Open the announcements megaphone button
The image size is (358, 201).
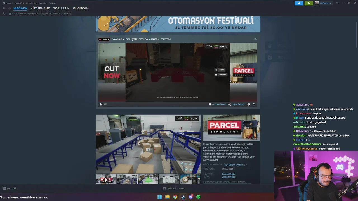click(x=299, y=3)
